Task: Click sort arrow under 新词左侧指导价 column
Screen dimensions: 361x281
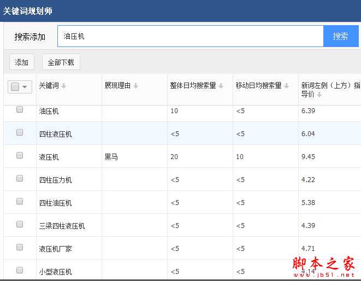Action: (319, 95)
